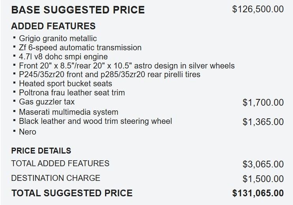This screenshot has height=205, width=293.
Task: Click the $1,365.00 steering wheel price
Action: pos(263,122)
